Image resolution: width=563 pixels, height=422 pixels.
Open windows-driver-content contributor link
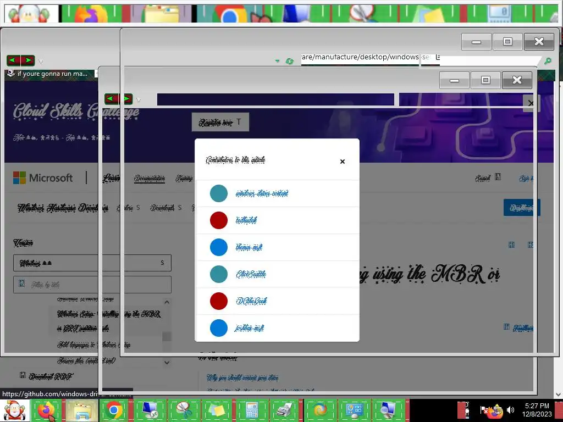pyautogui.click(x=262, y=193)
